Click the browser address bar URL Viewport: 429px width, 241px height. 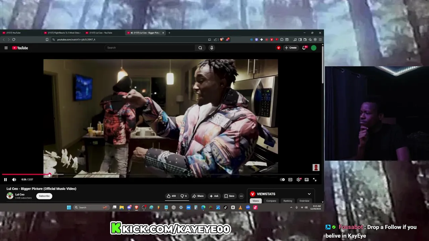click(x=76, y=39)
